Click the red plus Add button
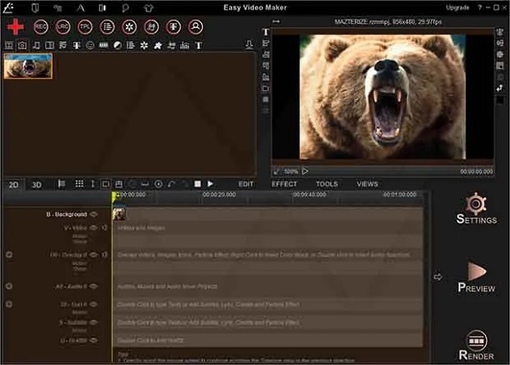The width and height of the screenshot is (510, 365). tap(15, 26)
